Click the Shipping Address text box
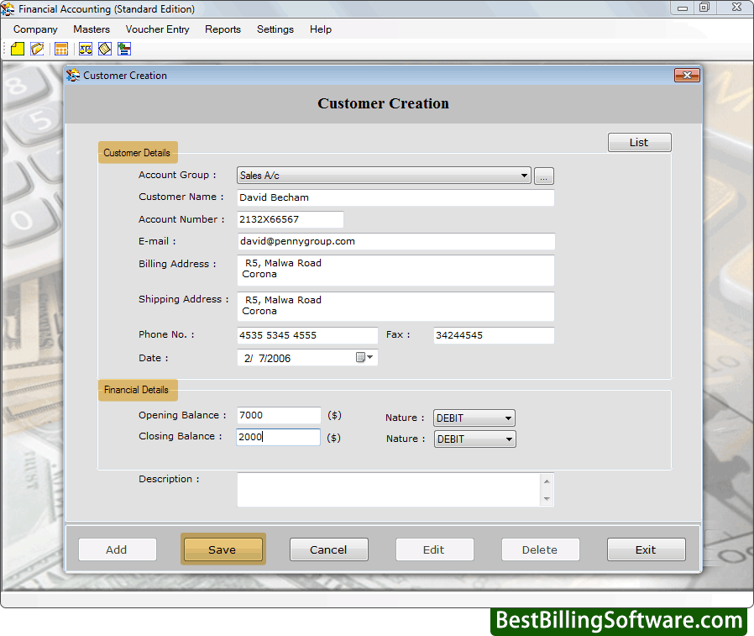 (395, 307)
